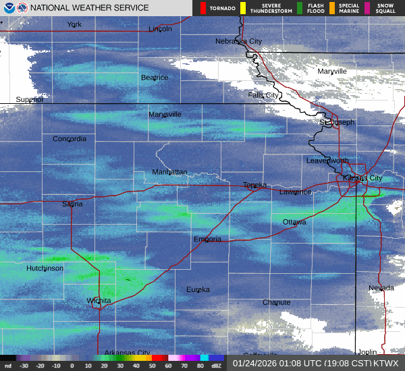Click the yellow Severe Thunderstorm legend swatch
405x371 pixels.
click(243, 8)
